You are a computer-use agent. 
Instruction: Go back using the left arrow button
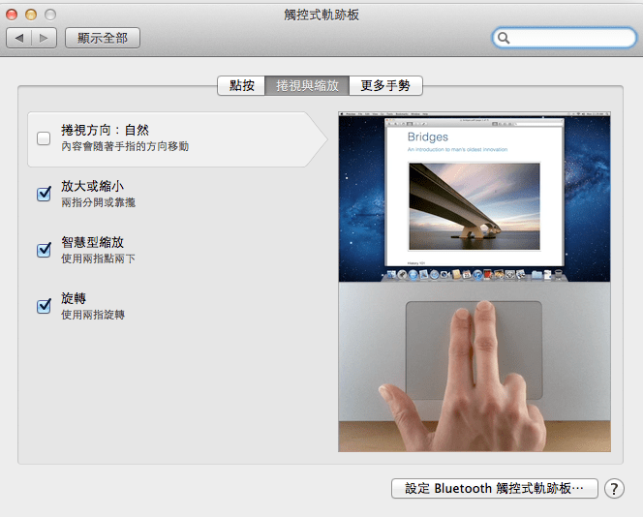click(x=19, y=38)
